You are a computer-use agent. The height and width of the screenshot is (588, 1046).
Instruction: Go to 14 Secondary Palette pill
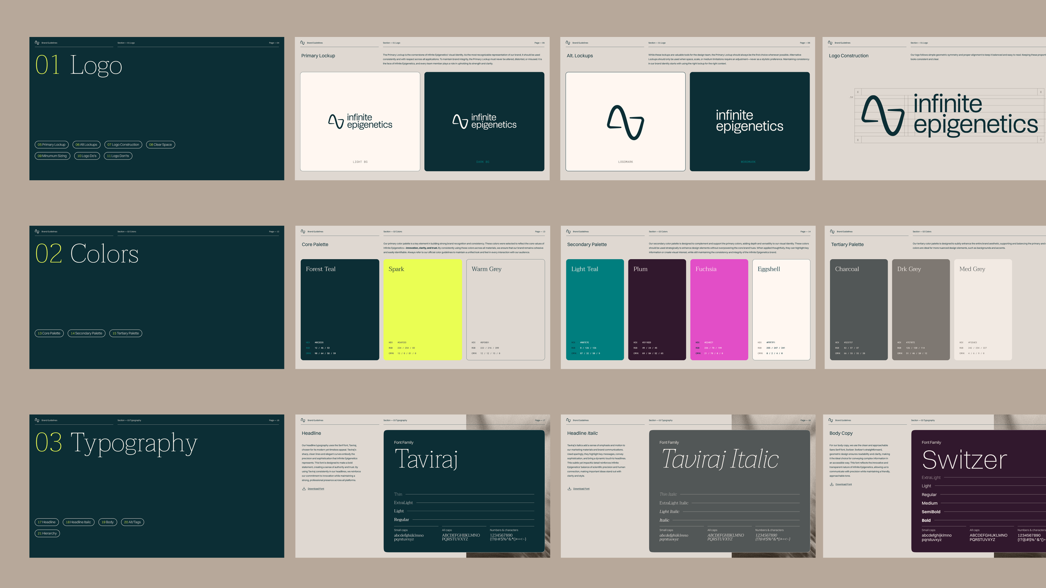(x=86, y=333)
